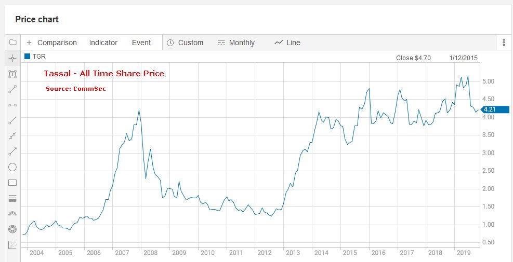Pick the concentric circles drawing tool

coord(13,229)
